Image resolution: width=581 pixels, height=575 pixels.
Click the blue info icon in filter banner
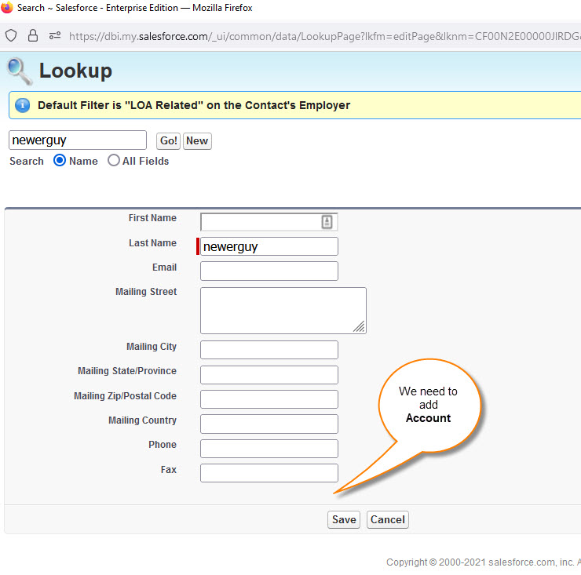pyautogui.click(x=22, y=106)
